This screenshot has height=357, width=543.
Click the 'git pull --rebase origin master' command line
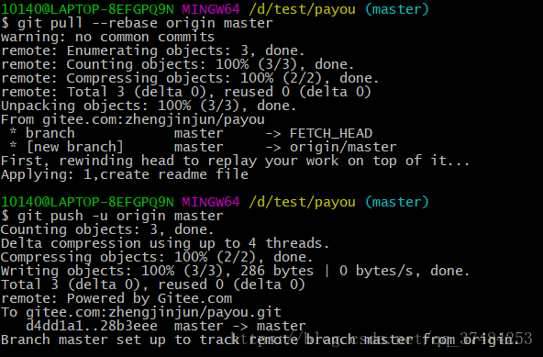[138, 23]
